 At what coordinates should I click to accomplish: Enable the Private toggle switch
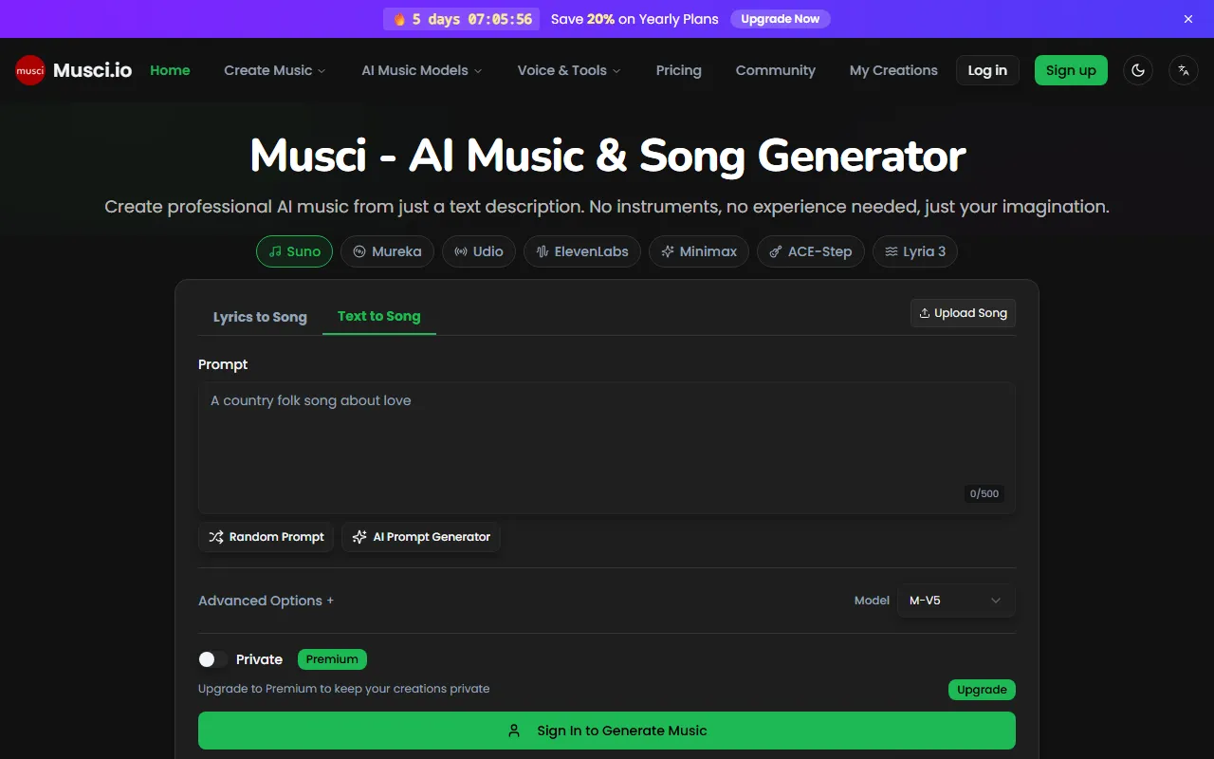click(x=212, y=659)
